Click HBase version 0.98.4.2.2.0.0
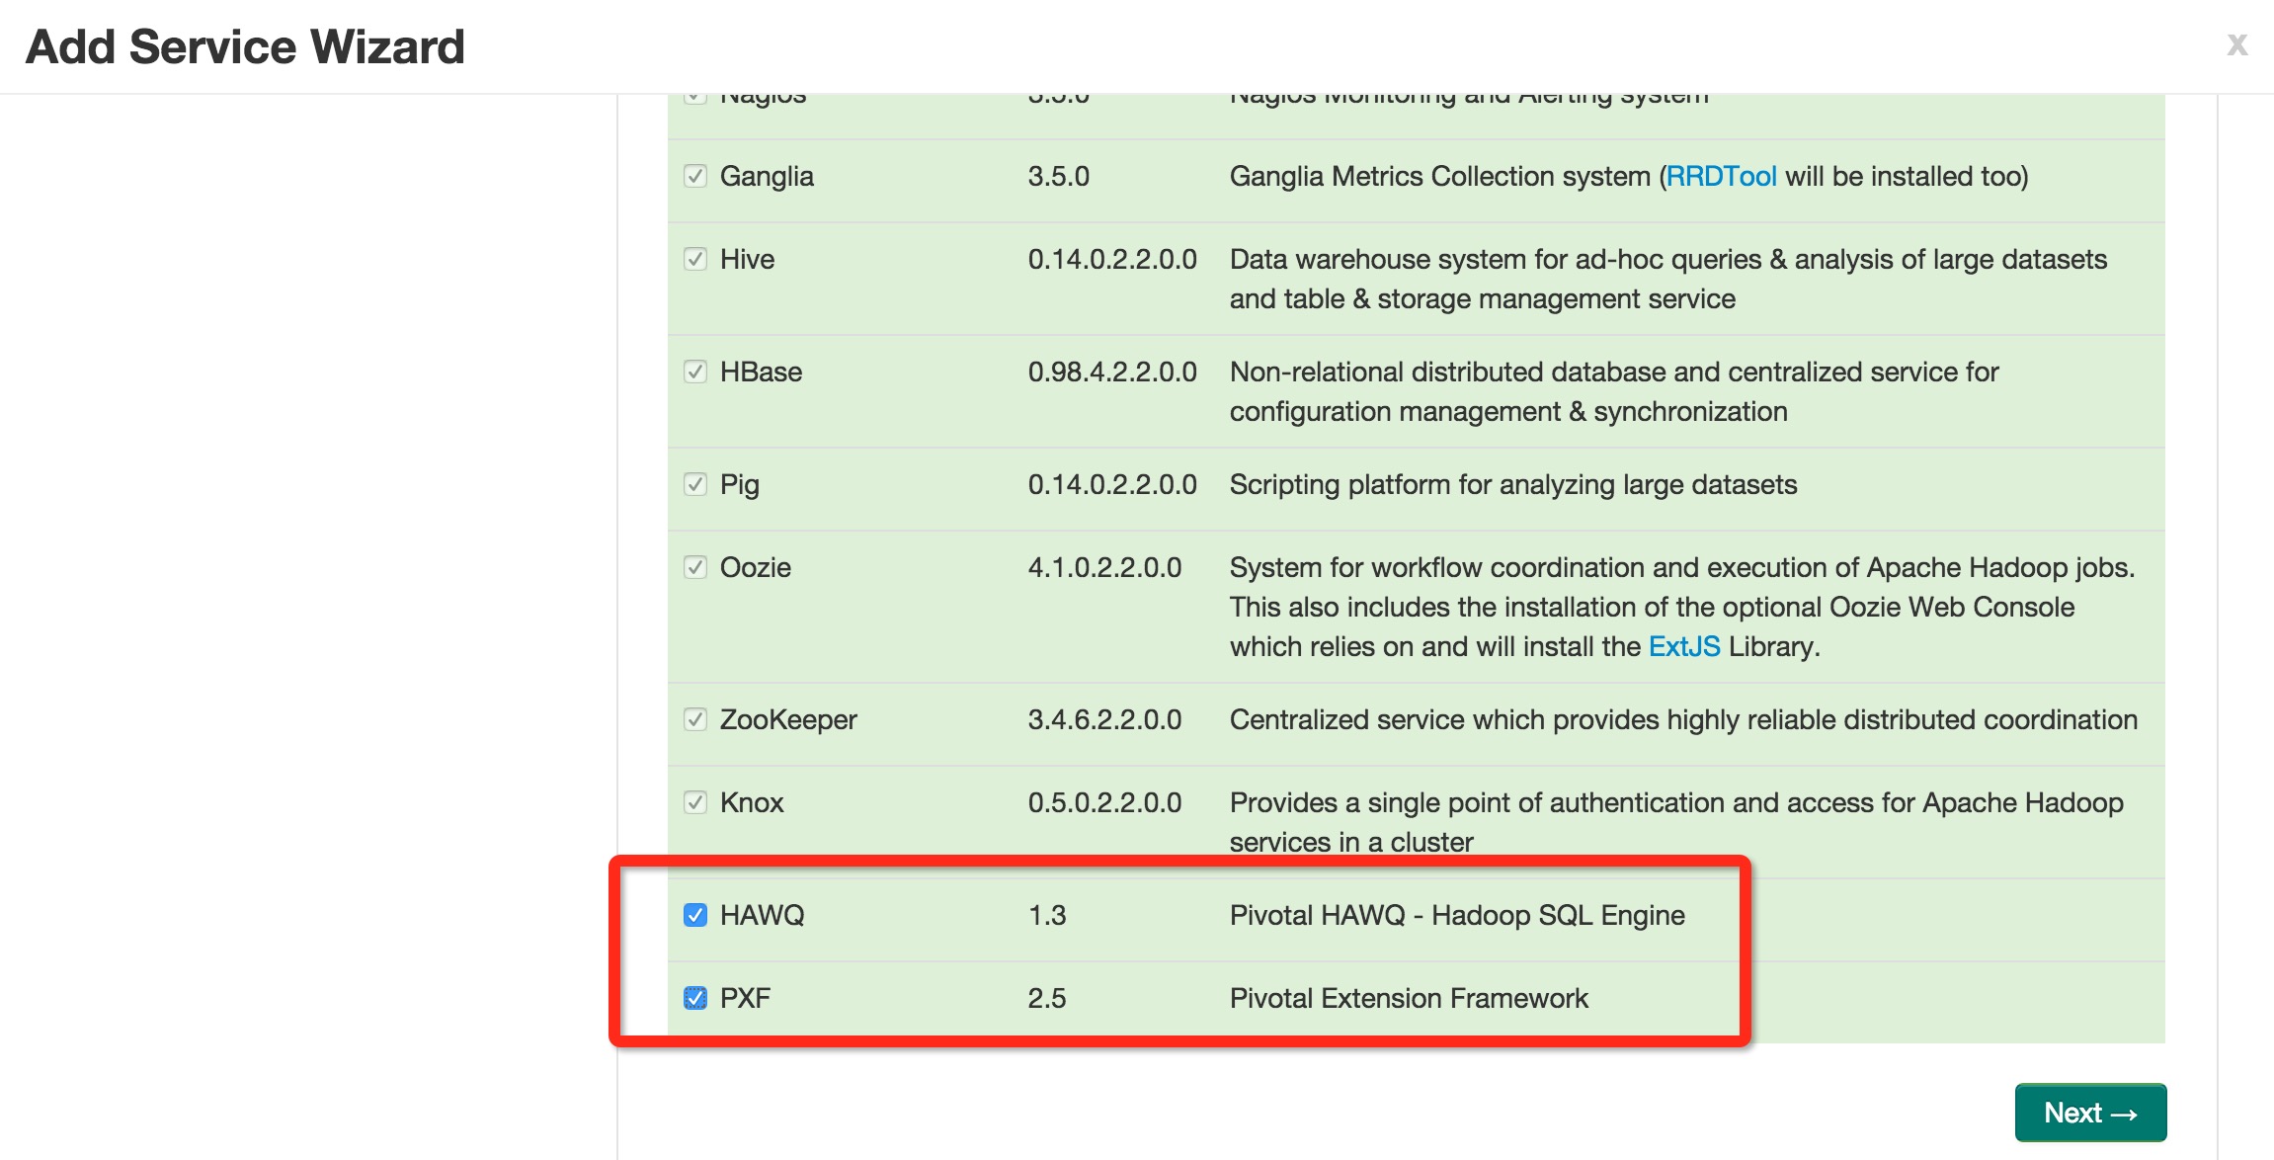Viewport: 2274px width, 1160px height. coord(1112,372)
